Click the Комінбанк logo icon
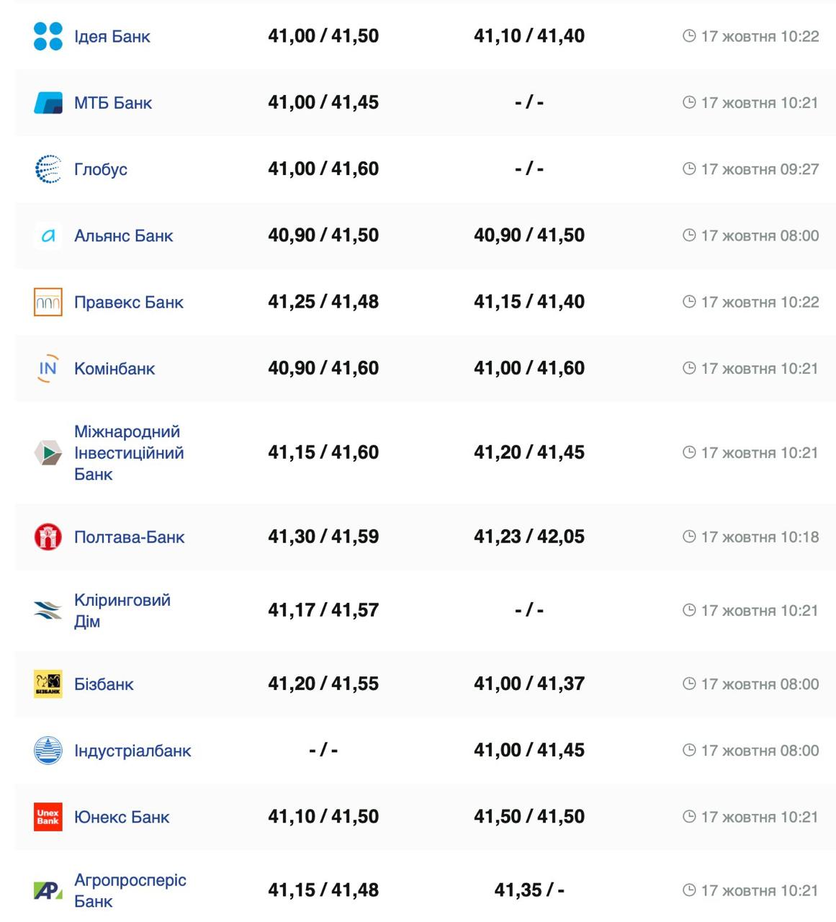The height and width of the screenshot is (922, 836). click(48, 368)
